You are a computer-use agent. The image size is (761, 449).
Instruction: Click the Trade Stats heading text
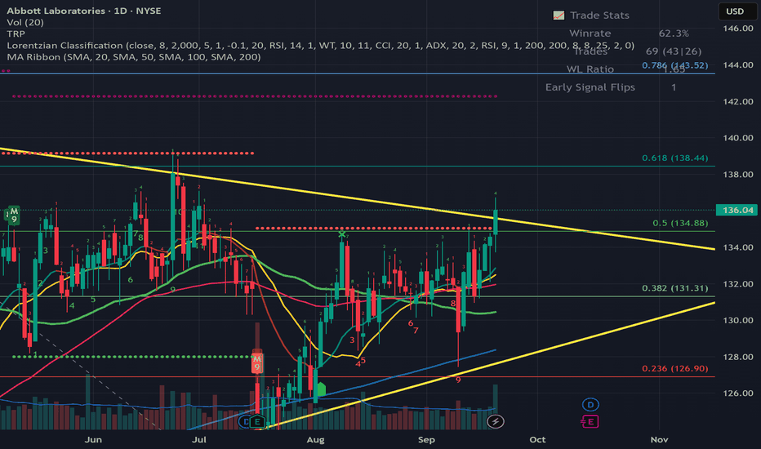[599, 16]
